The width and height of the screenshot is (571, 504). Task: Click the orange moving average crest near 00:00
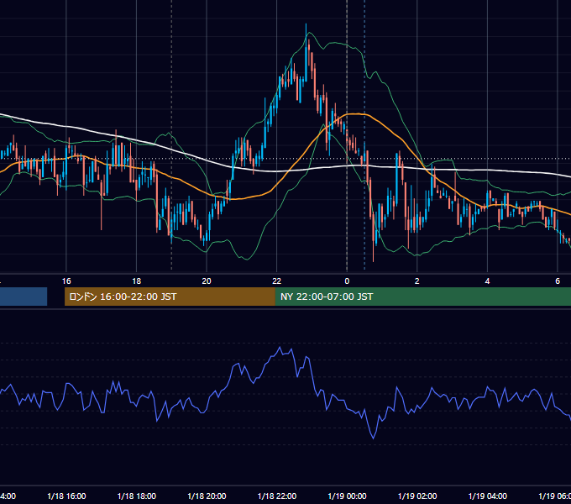[356, 114]
